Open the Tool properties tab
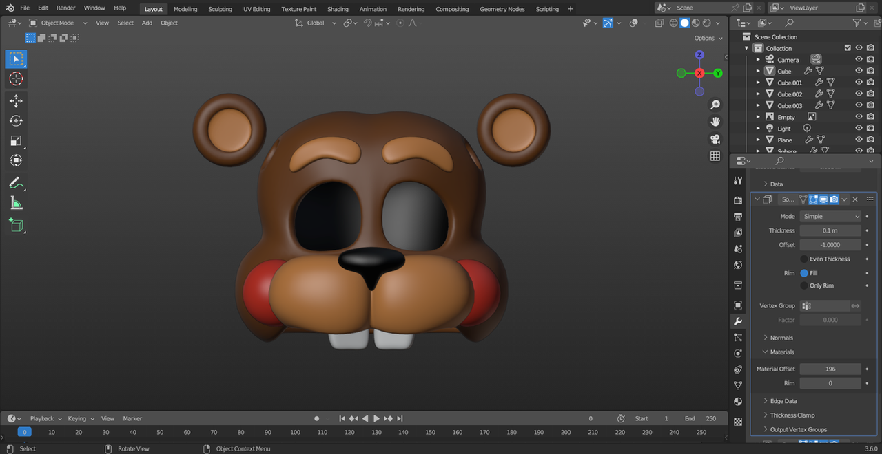The height and width of the screenshot is (454, 882). click(738, 181)
